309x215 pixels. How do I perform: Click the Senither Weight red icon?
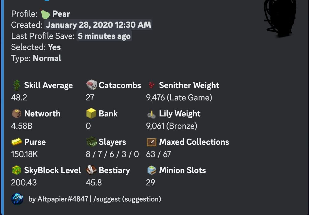(x=151, y=85)
